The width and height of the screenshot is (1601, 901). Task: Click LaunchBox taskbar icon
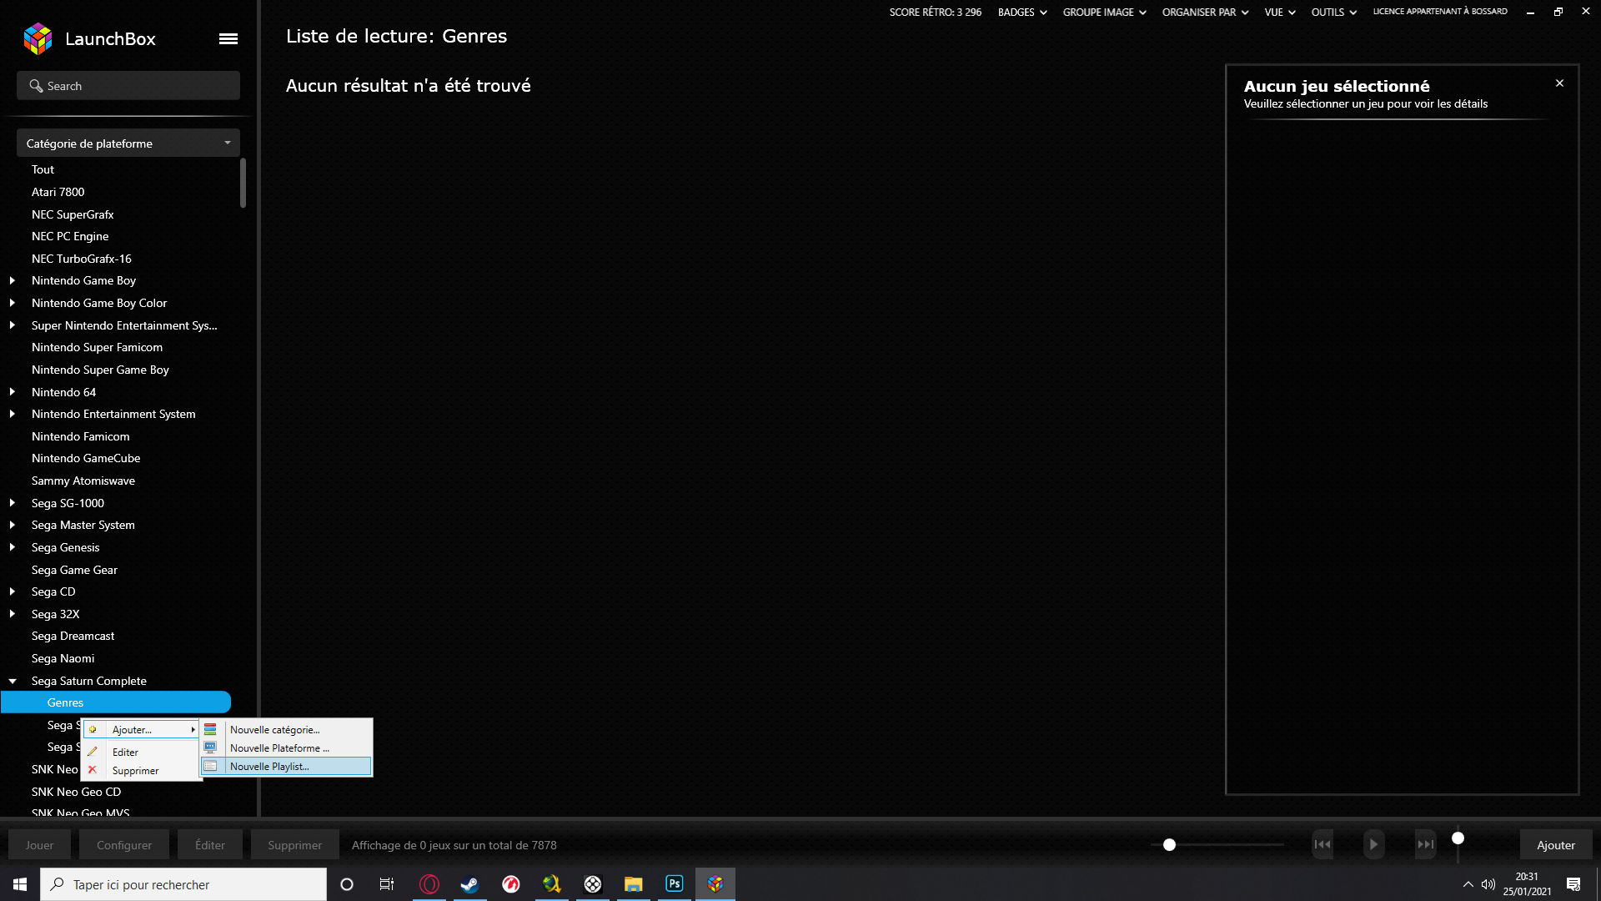click(x=715, y=884)
